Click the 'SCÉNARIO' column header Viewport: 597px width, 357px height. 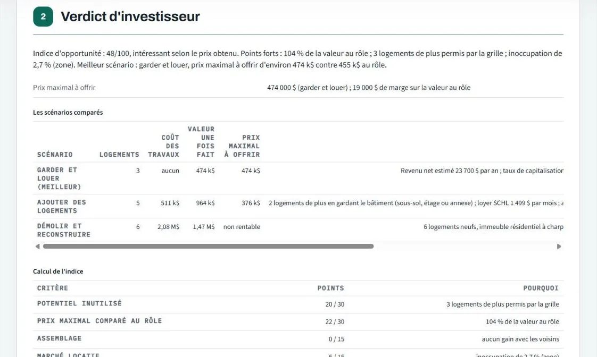55,155
